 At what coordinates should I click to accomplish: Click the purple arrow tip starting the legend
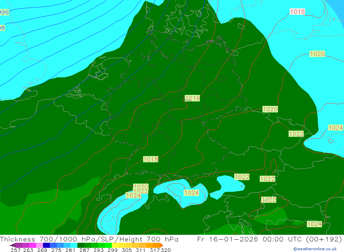tap(12, 245)
